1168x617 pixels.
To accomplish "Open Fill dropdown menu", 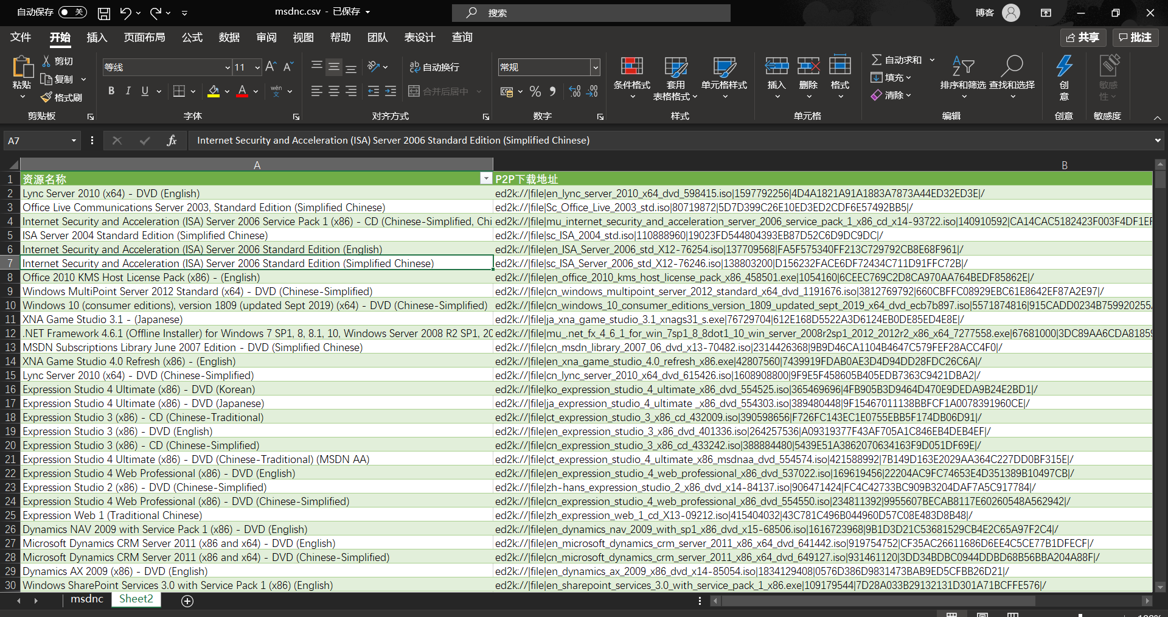I will (891, 77).
